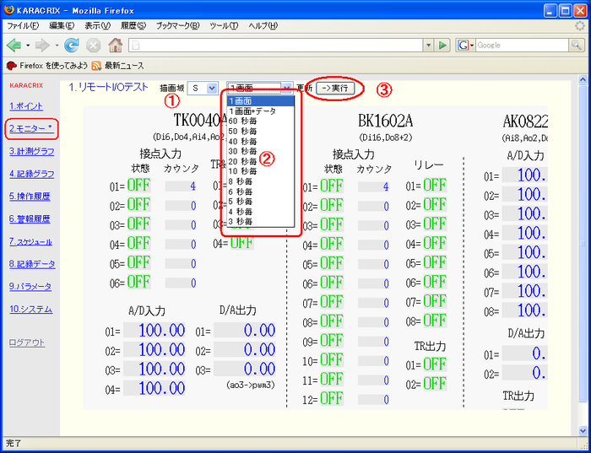Click the 1.リモートI/Oテスト page title

[x=109, y=88]
